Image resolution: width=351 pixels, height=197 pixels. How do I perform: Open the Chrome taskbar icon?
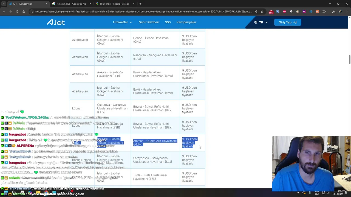click(x=46, y=193)
